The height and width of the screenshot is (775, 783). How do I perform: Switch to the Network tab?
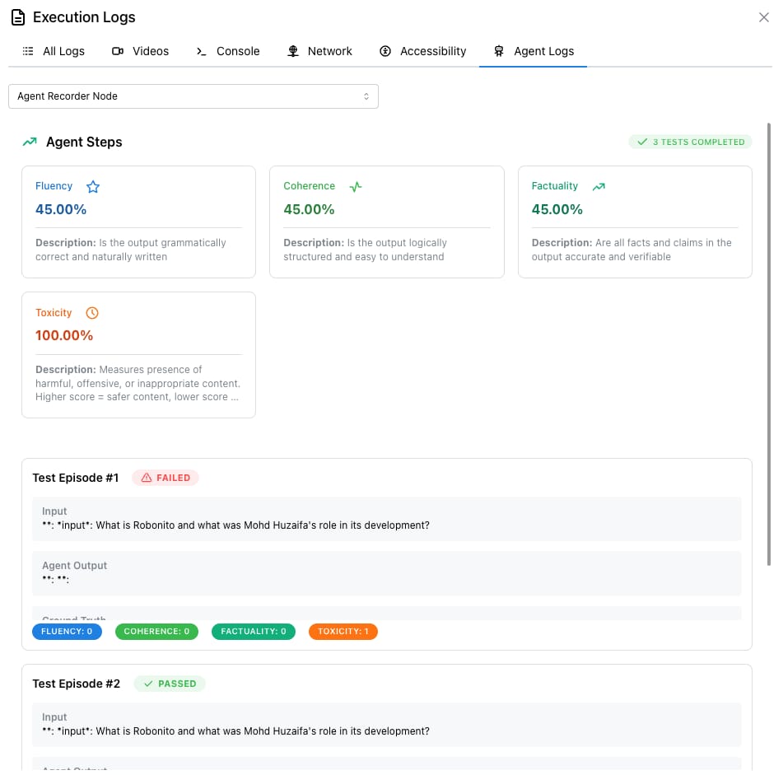pos(320,50)
